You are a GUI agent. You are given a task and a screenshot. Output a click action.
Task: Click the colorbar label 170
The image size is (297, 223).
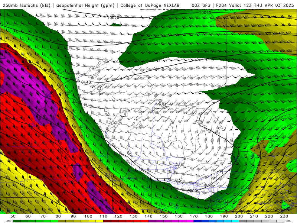193,216
